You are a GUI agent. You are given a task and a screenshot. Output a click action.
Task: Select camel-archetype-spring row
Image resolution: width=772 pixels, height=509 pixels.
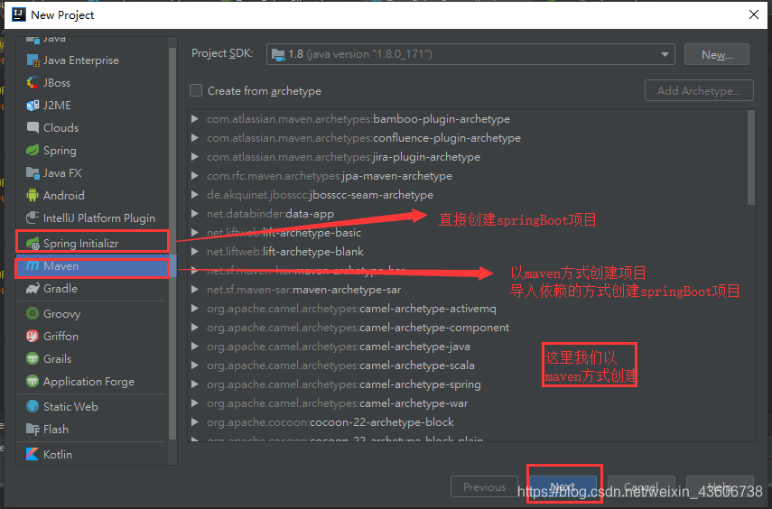click(468, 384)
